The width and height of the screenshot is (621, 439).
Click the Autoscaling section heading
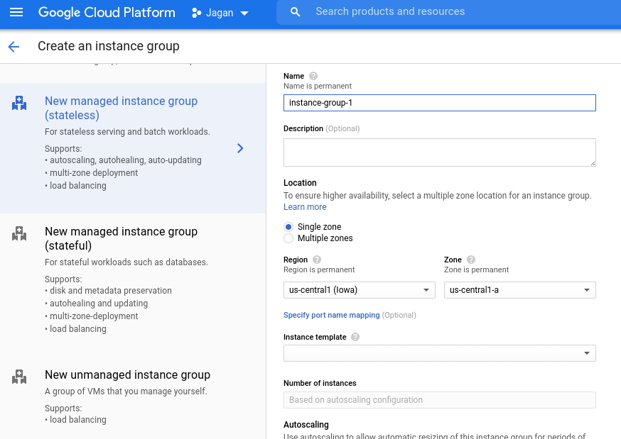(306, 425)
